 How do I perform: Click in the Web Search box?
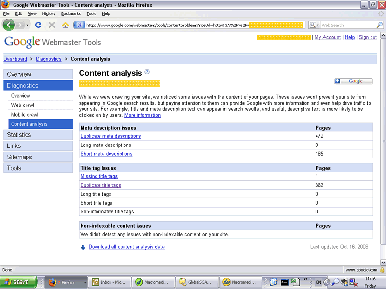click(x=348, y=25)
